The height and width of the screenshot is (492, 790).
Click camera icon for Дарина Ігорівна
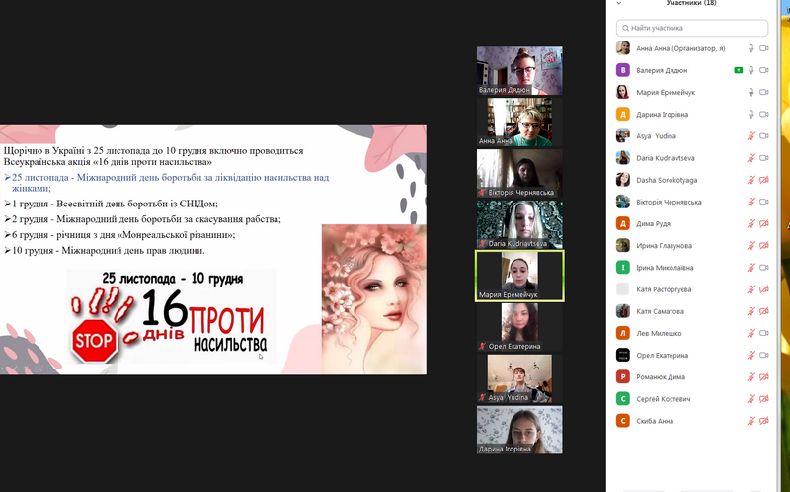pyautogui.click(x=763, y=114)
